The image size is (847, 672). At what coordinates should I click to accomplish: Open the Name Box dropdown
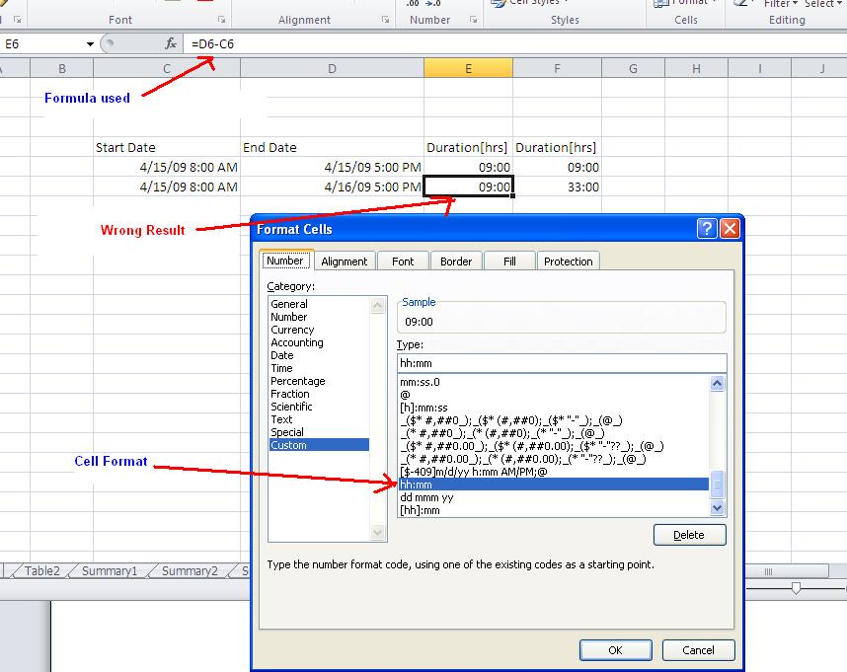pos(89,44)
